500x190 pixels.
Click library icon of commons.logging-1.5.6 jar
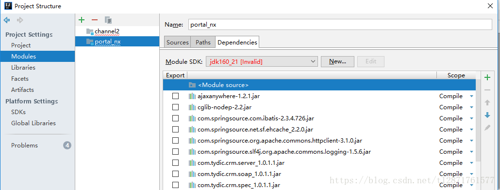(192, 151)
